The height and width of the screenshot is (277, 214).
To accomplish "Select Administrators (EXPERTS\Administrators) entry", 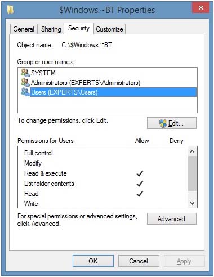I will coord(86,83).
